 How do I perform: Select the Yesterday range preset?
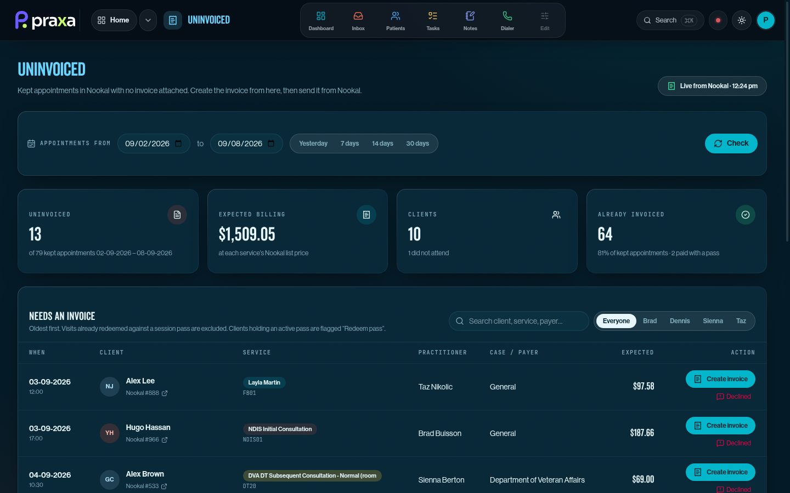(x=313, y=144)
